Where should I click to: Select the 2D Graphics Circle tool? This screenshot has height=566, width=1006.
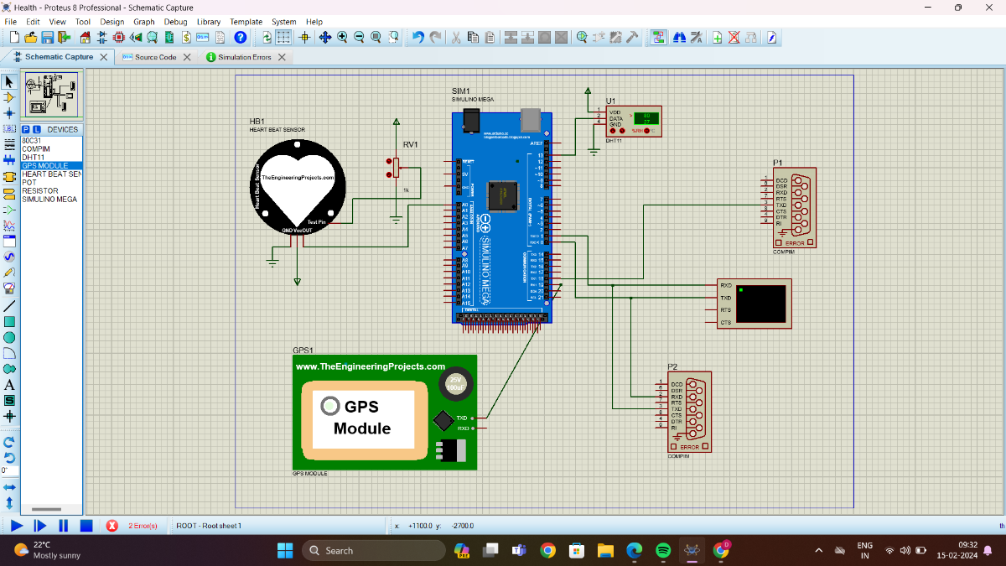tap(9, 337)
